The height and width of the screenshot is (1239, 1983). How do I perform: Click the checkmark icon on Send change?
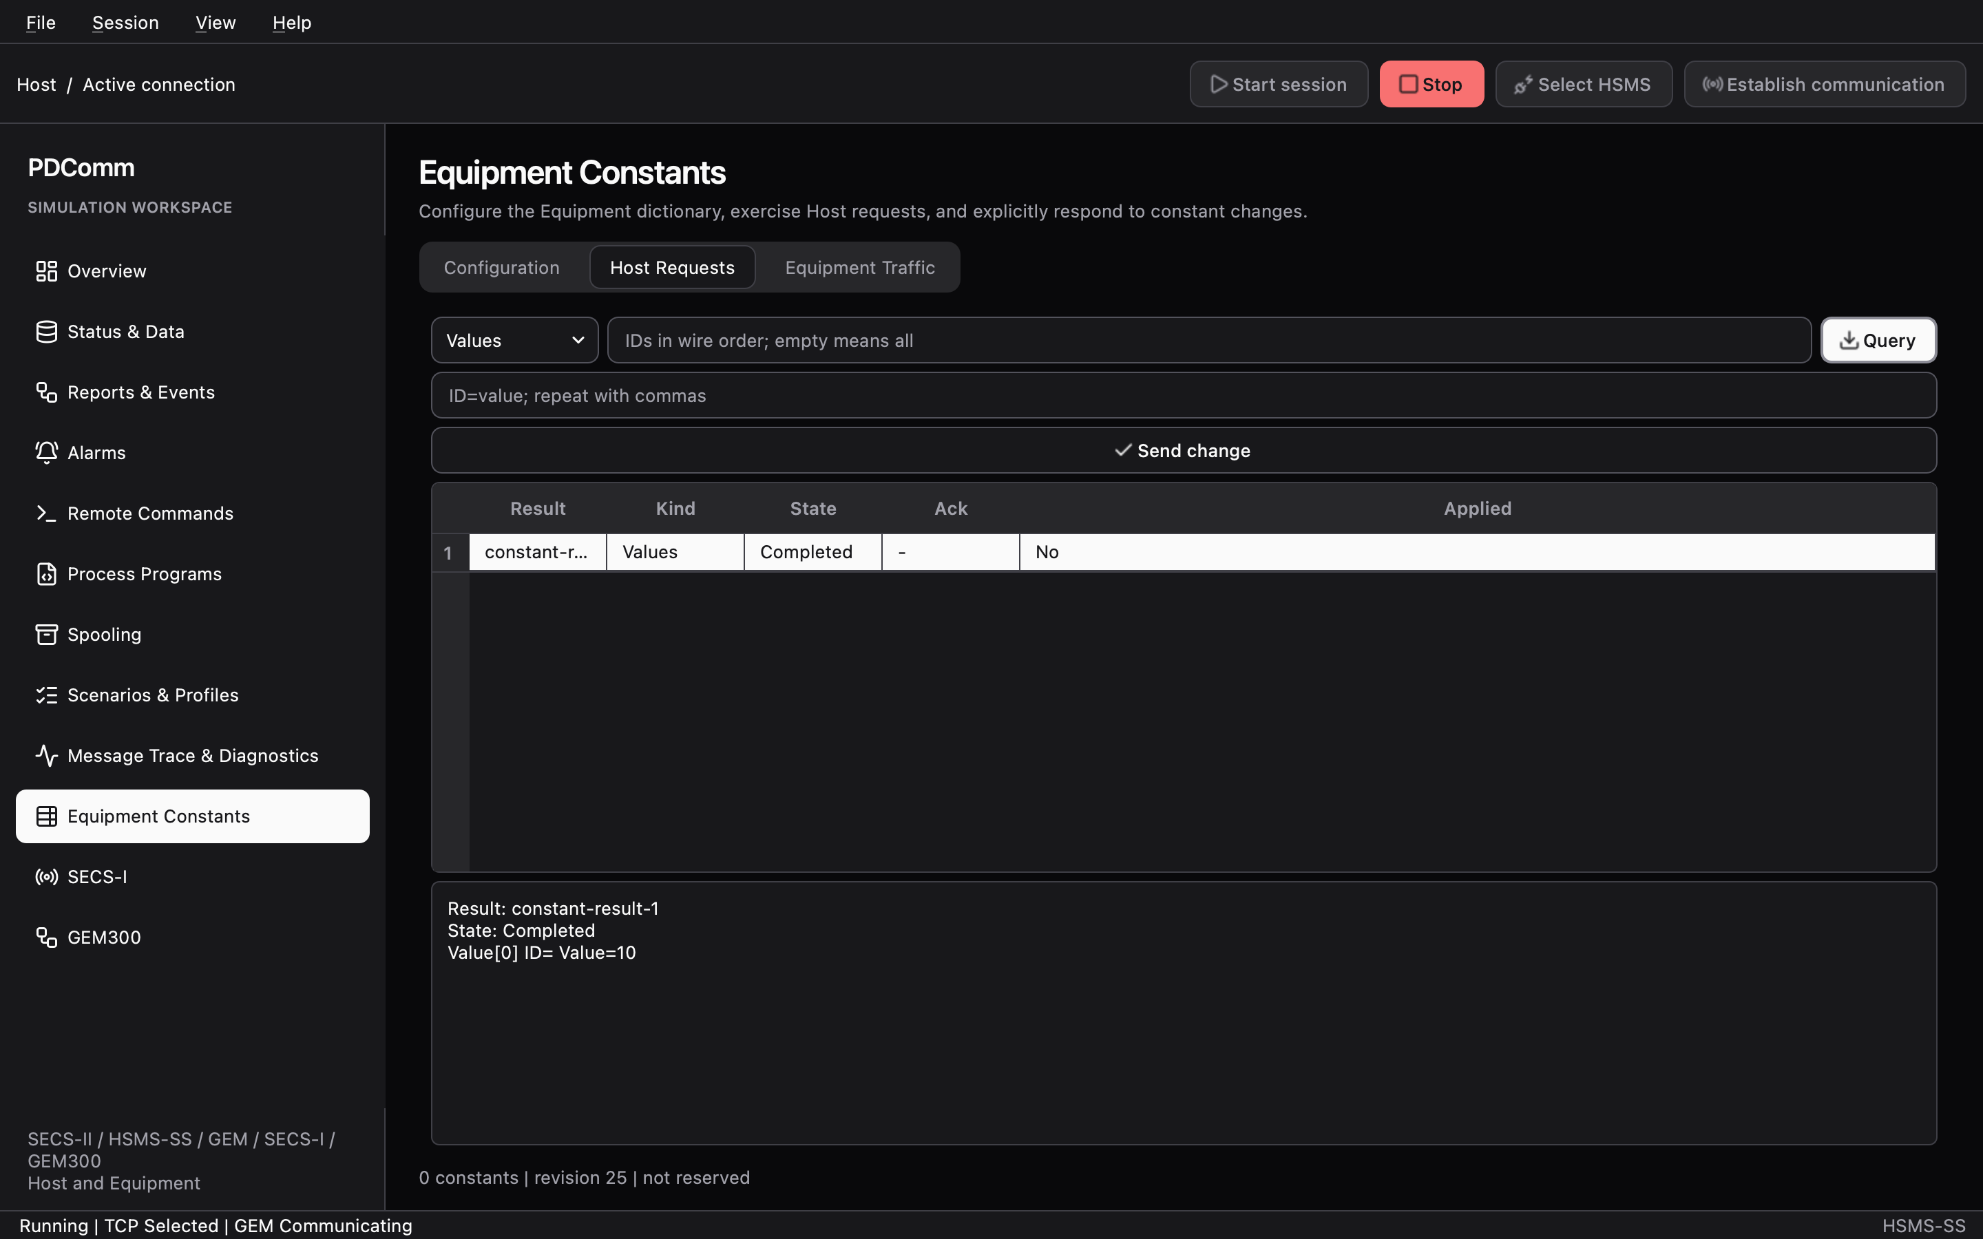pyautogui.click(x=1124, y=450)
